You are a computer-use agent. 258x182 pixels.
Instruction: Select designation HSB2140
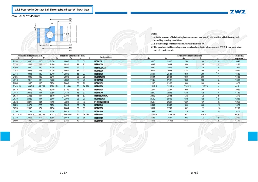coord(99,80)
